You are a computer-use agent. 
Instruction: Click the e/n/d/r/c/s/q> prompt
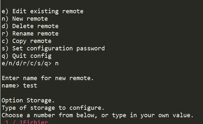pos(27,64)
